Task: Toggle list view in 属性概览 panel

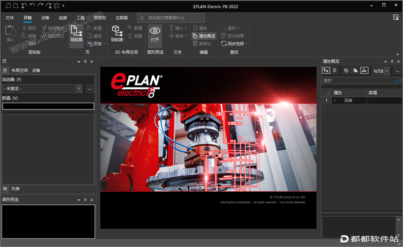Action: [x=335, y=70]
